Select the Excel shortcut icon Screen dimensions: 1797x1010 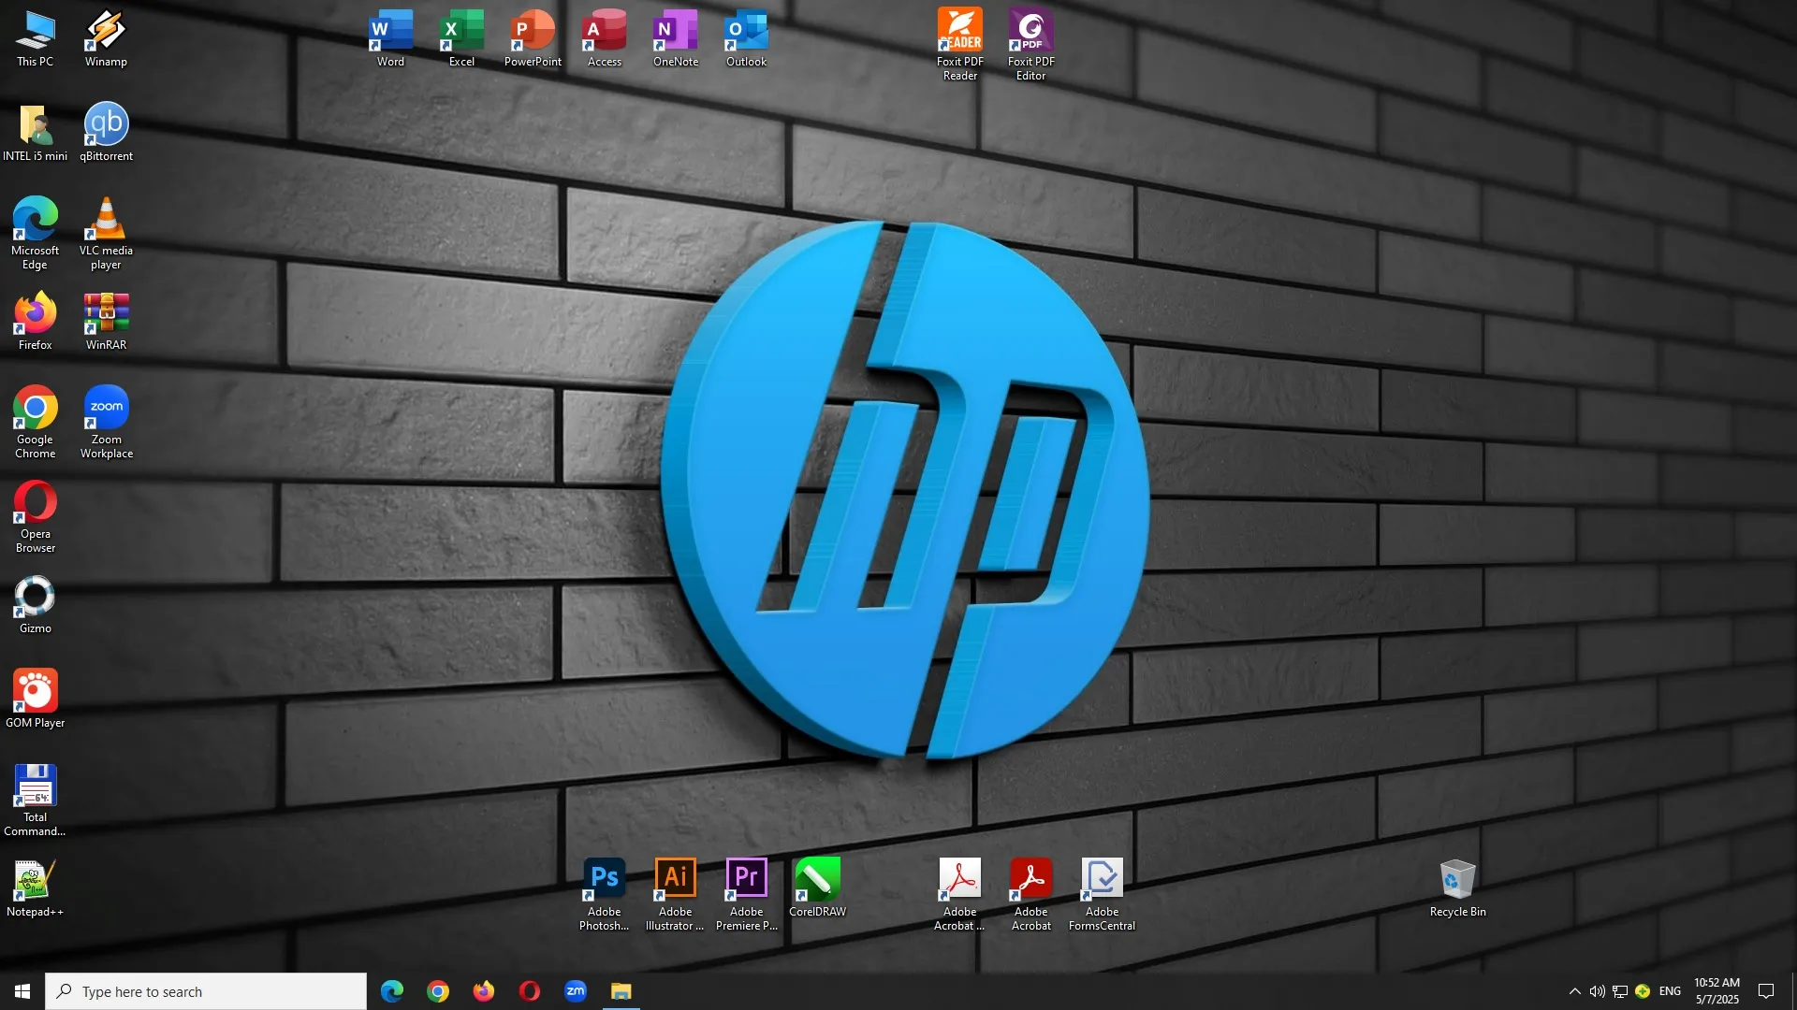pyautogui.click(x=462, y=39)
